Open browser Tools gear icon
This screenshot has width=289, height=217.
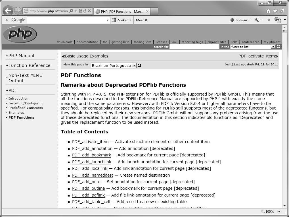point(282,11)
